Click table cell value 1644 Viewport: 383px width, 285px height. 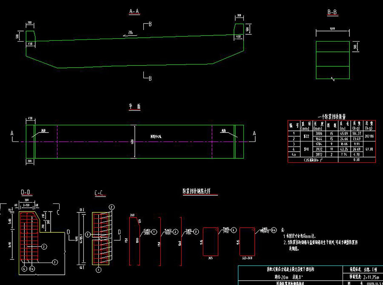click(319, 139)
